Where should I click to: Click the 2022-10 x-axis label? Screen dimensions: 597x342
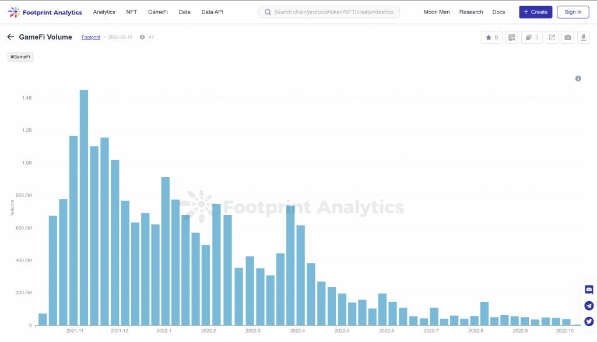(564, 330)
